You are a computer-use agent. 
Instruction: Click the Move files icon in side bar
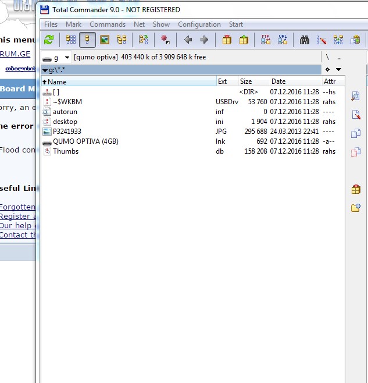356,152
